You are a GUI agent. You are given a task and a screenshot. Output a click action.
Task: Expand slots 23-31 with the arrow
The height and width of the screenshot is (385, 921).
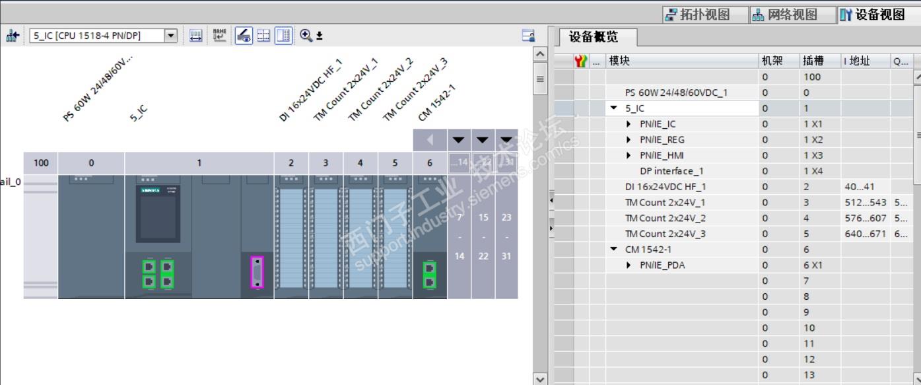(x=506, y=140)
